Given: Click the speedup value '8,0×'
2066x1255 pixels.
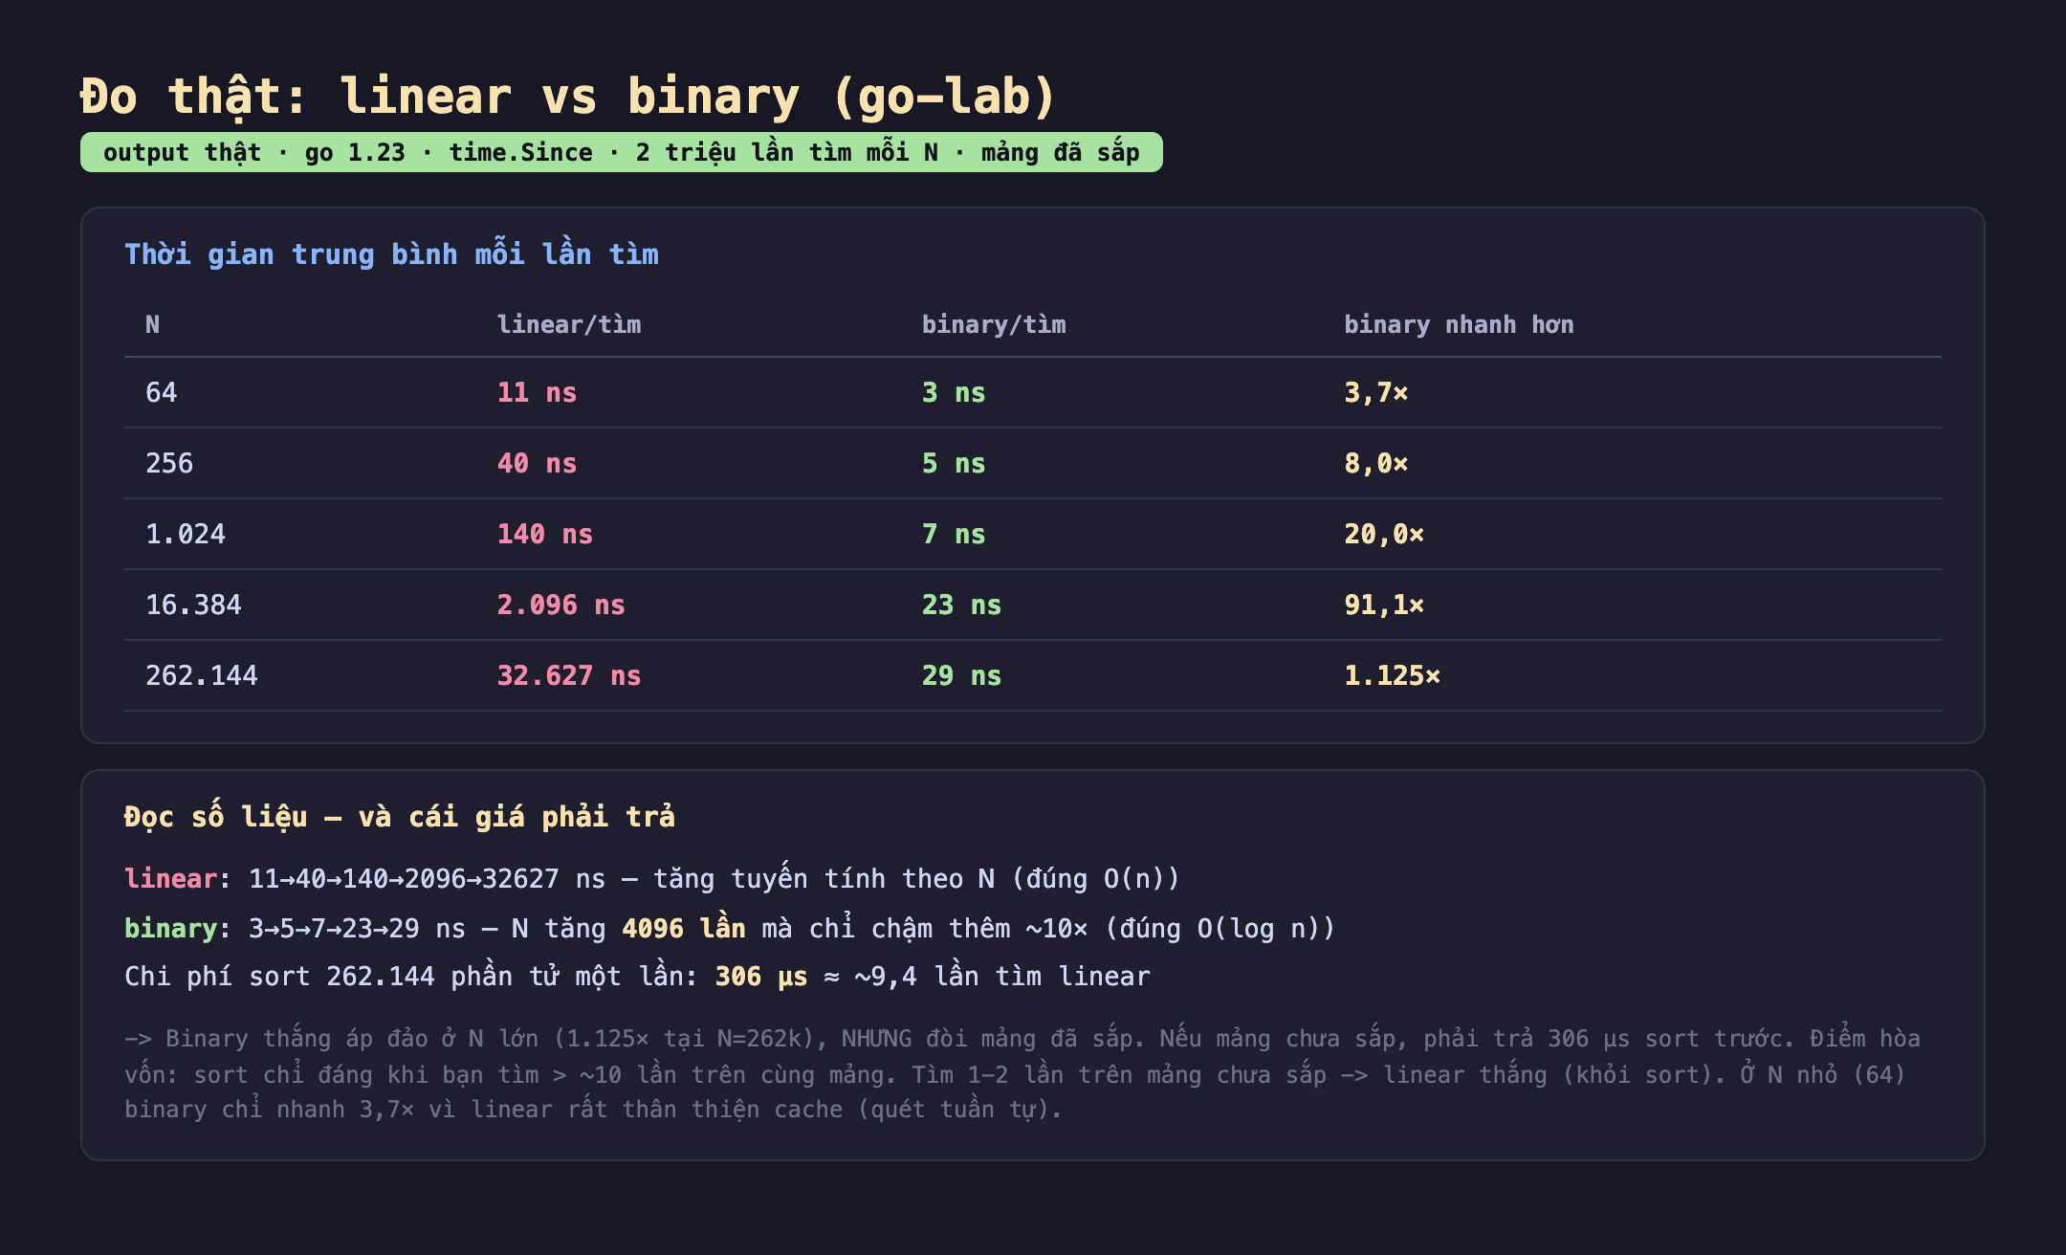Looking at the screenshot, I should pyautogui.click(x=1375, y=463).
